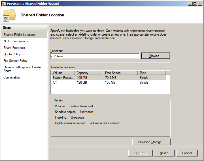Click the Shadow copies: Unknown detail
The image size is (204, 161).
[74, 112]
